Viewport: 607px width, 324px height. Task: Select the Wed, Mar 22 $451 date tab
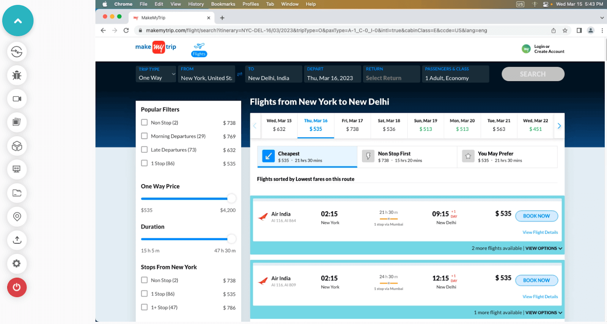click(535, 125)
